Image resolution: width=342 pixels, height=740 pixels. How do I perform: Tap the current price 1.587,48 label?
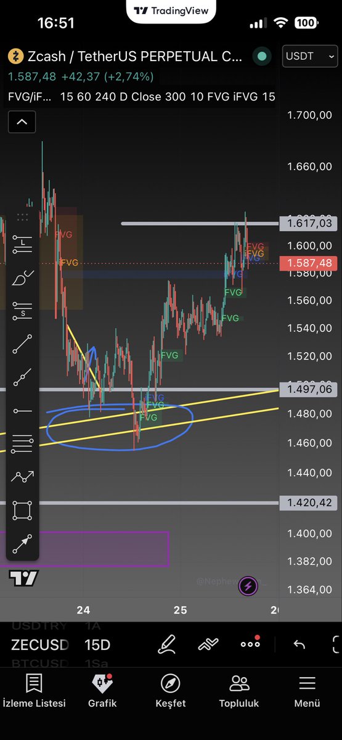308,264
